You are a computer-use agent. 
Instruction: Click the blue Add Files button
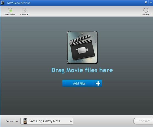tap(82, 83)
